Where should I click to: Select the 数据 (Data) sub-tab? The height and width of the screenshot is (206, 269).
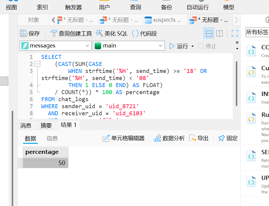(30, 139)
